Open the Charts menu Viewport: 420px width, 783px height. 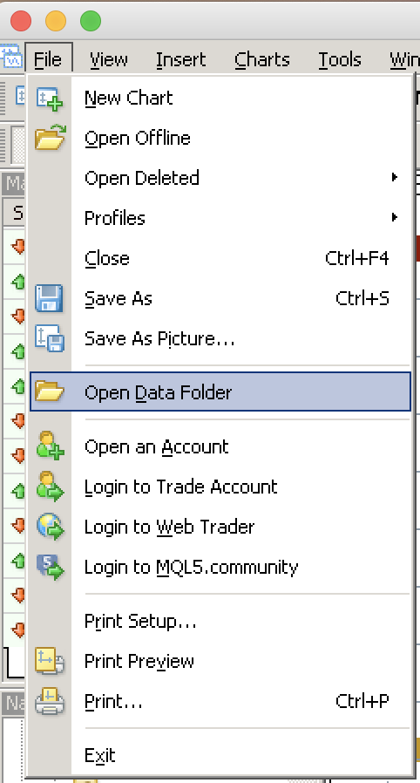262,60
